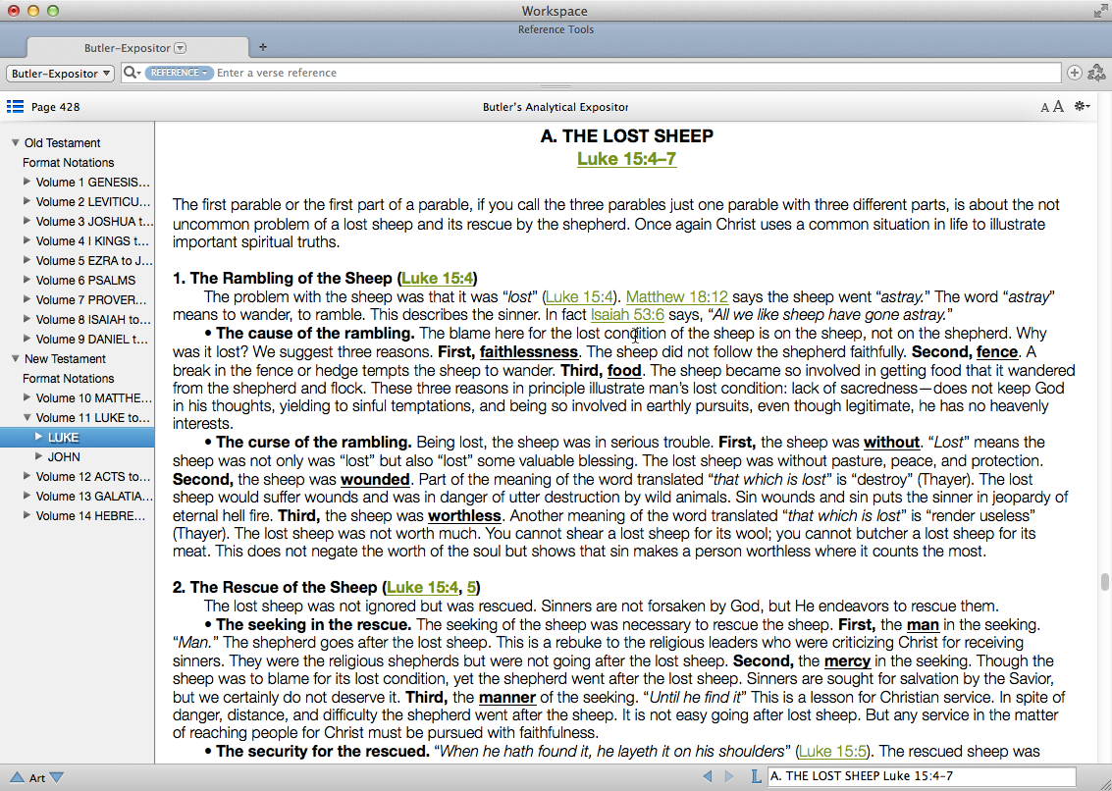
Task: Open Luke 15:4 link in Rambling heading
Action: [x=438, y=278]
